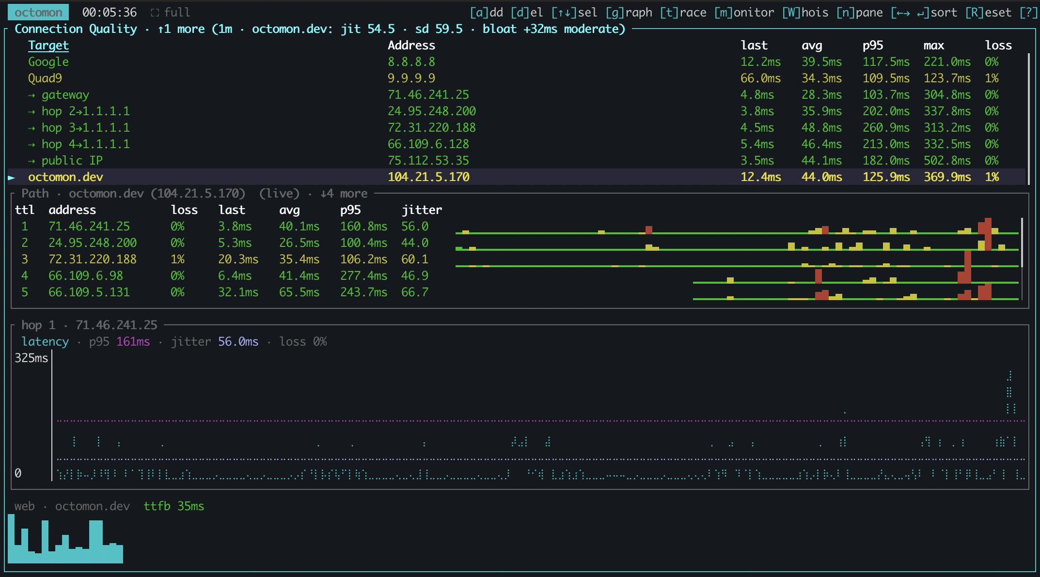1040x577 pixels.
Task: Select path hop 5 66.109.5.131
Action: pos(516,292)
